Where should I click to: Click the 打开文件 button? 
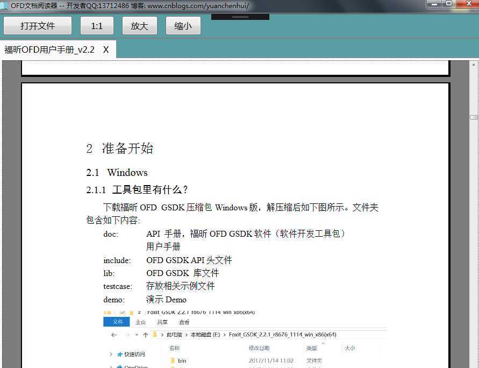pyautogui.click(x=38, y=26)
